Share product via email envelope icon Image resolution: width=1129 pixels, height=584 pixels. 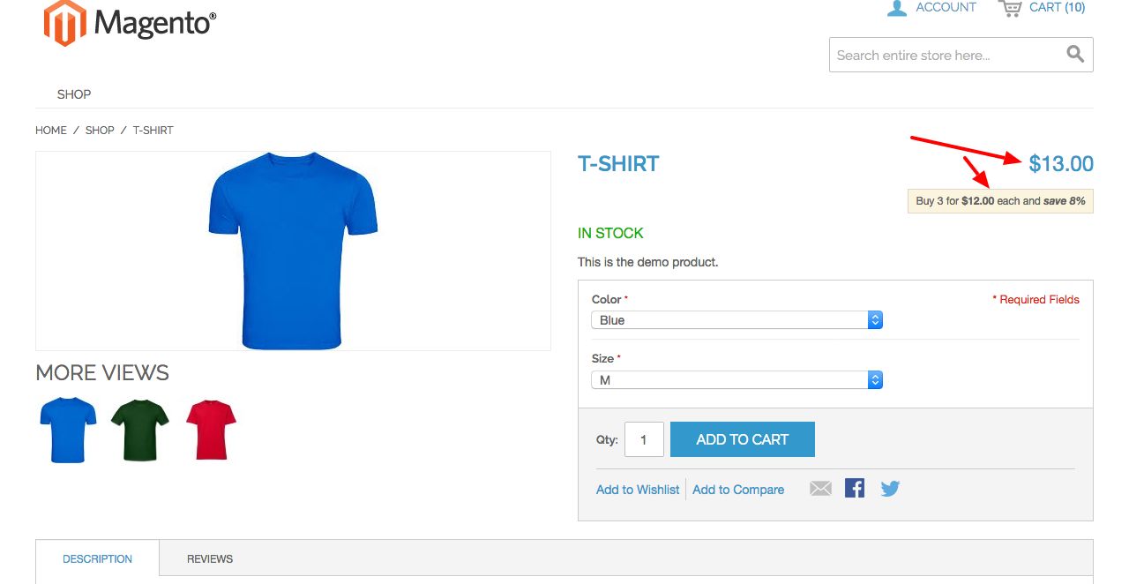tap(820, 489)
